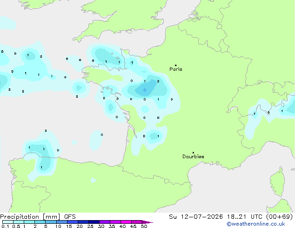The image size is (295, 228).
Task: Click the legend label '25'
Action: 90,226
